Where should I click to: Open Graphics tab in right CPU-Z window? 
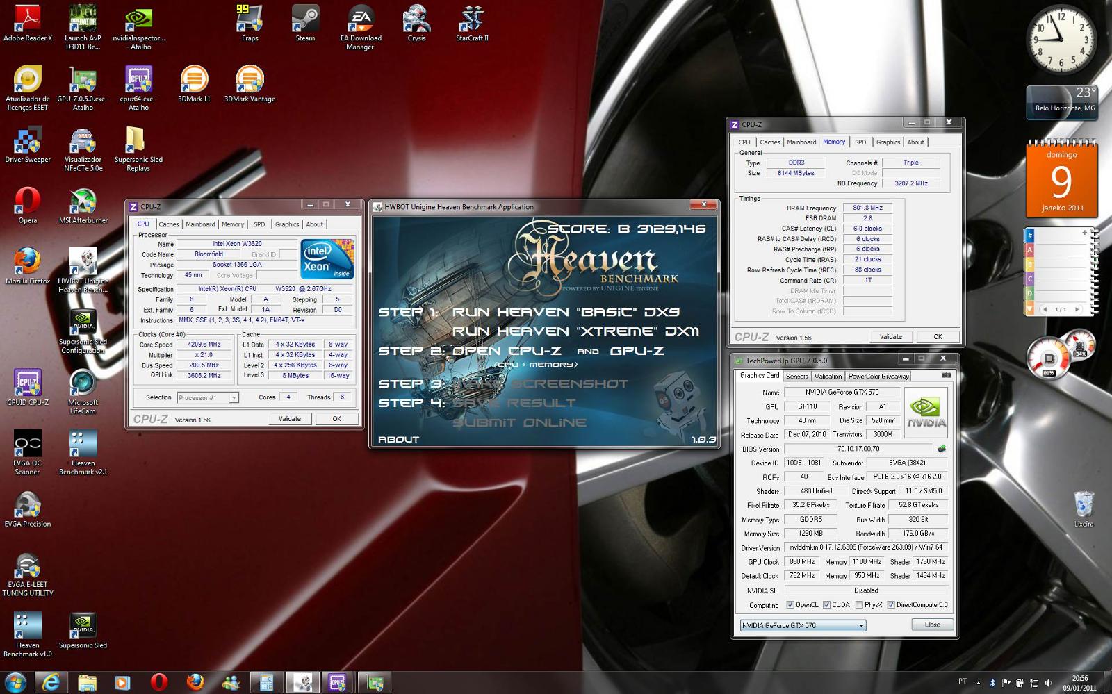tap(888, 142)
